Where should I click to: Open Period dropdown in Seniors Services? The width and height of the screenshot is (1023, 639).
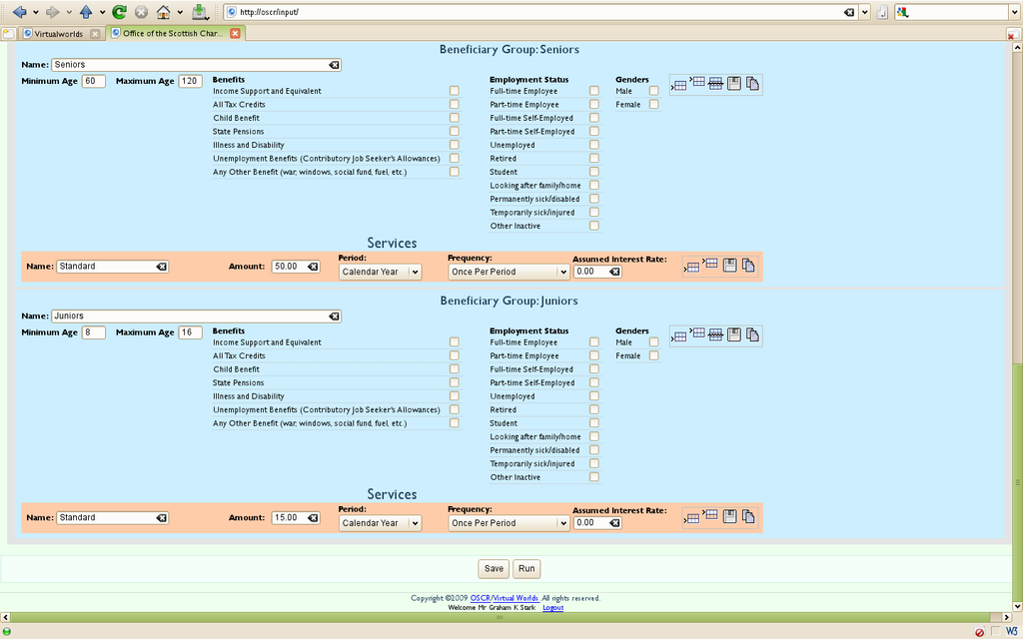(380, 272)
